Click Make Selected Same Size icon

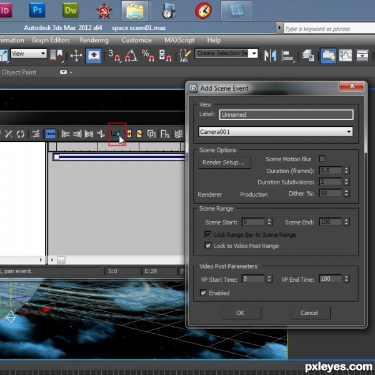(89, 134)
